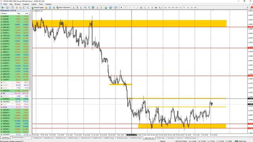This screenshot has height=142, width=253.
Task: Open the Navigator panel icon
Action: 20,7
